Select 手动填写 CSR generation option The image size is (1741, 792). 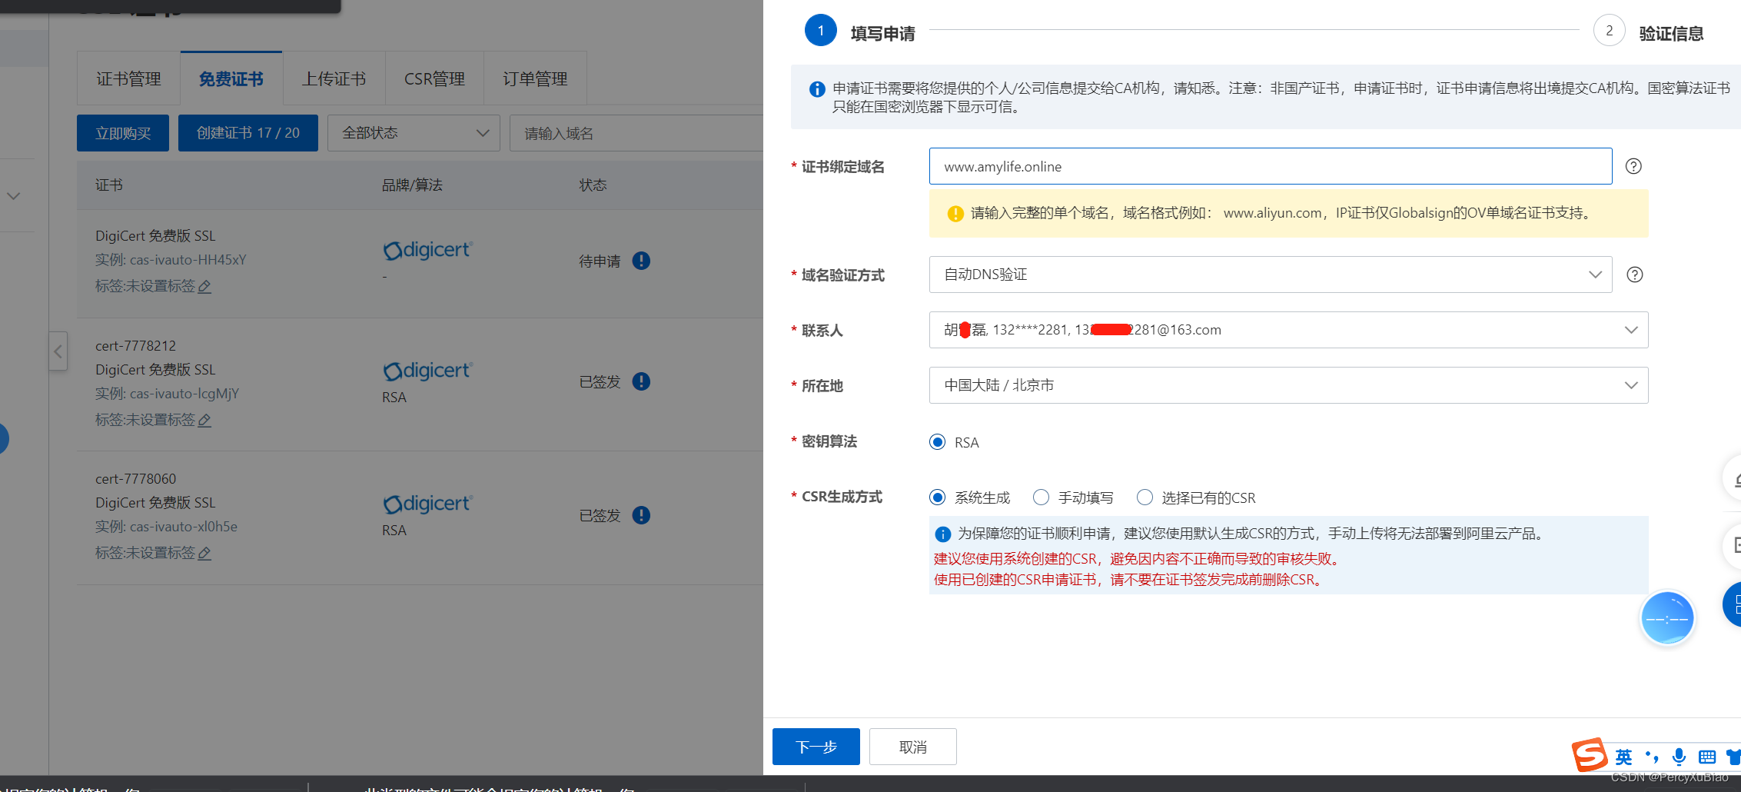[x=1041, y=497]
